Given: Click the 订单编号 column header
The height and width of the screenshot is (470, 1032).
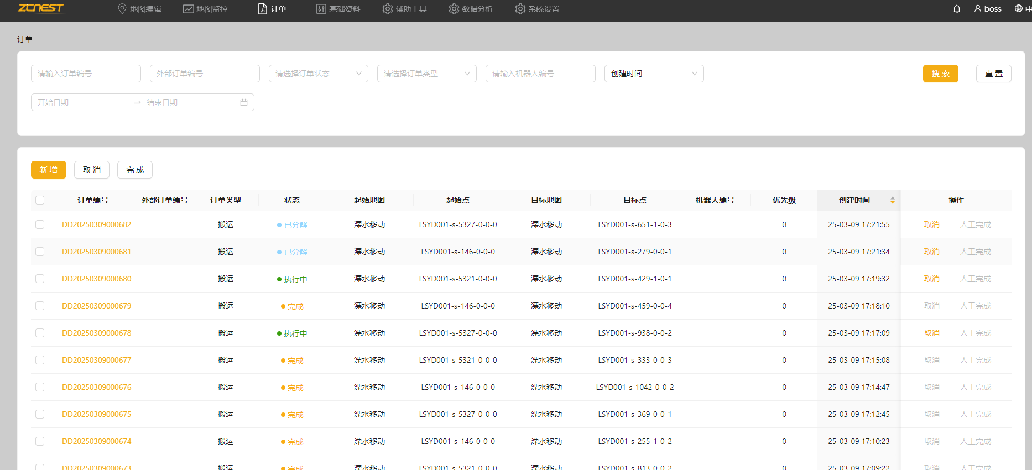Looking at the screenshot, I should (93, 200).
